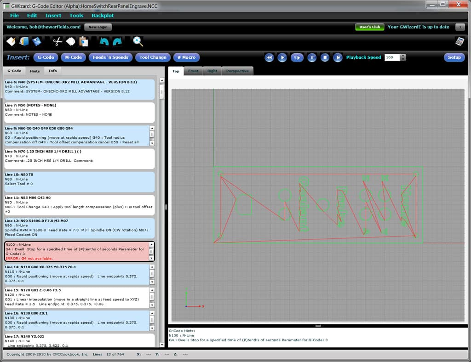Increase Playback Speed with the stepper arrow

(402, 56)
